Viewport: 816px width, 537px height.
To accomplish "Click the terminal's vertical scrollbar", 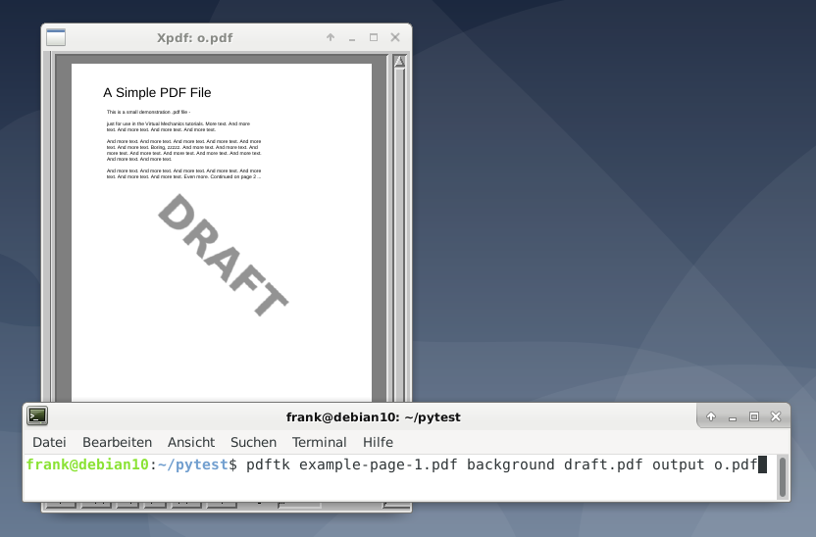I will coord(783,477).
